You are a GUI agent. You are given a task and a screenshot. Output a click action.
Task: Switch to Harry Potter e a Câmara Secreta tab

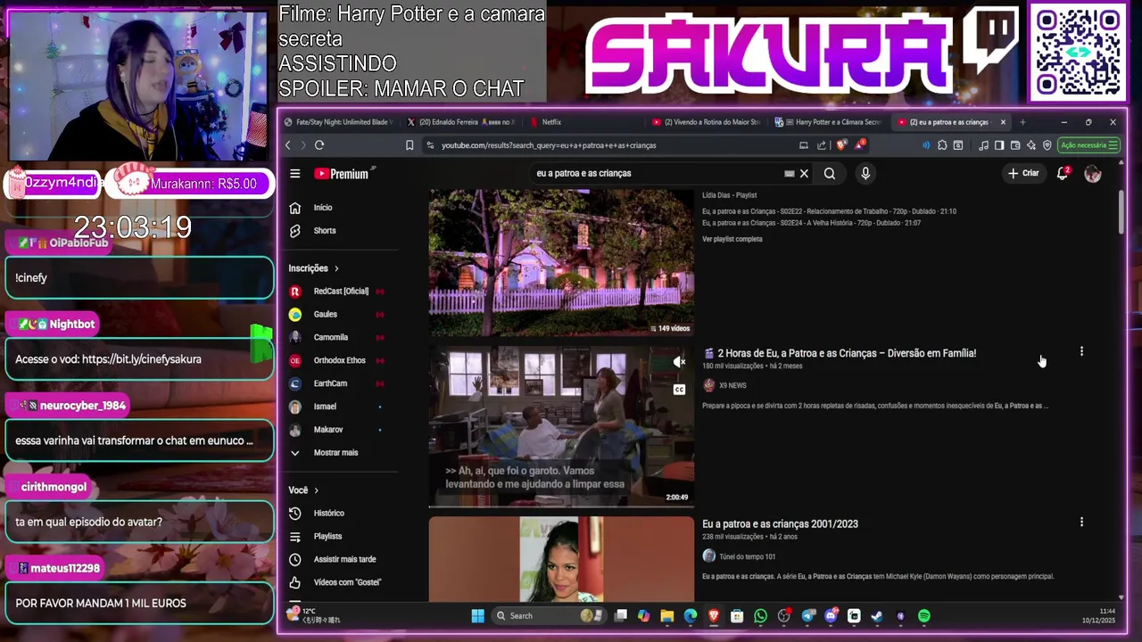click(x=829, y=122)
